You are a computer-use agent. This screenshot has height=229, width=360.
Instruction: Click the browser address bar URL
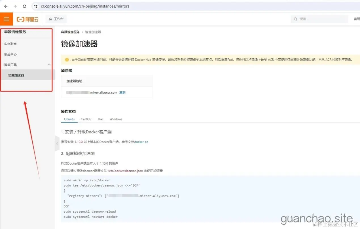(85, 6)
